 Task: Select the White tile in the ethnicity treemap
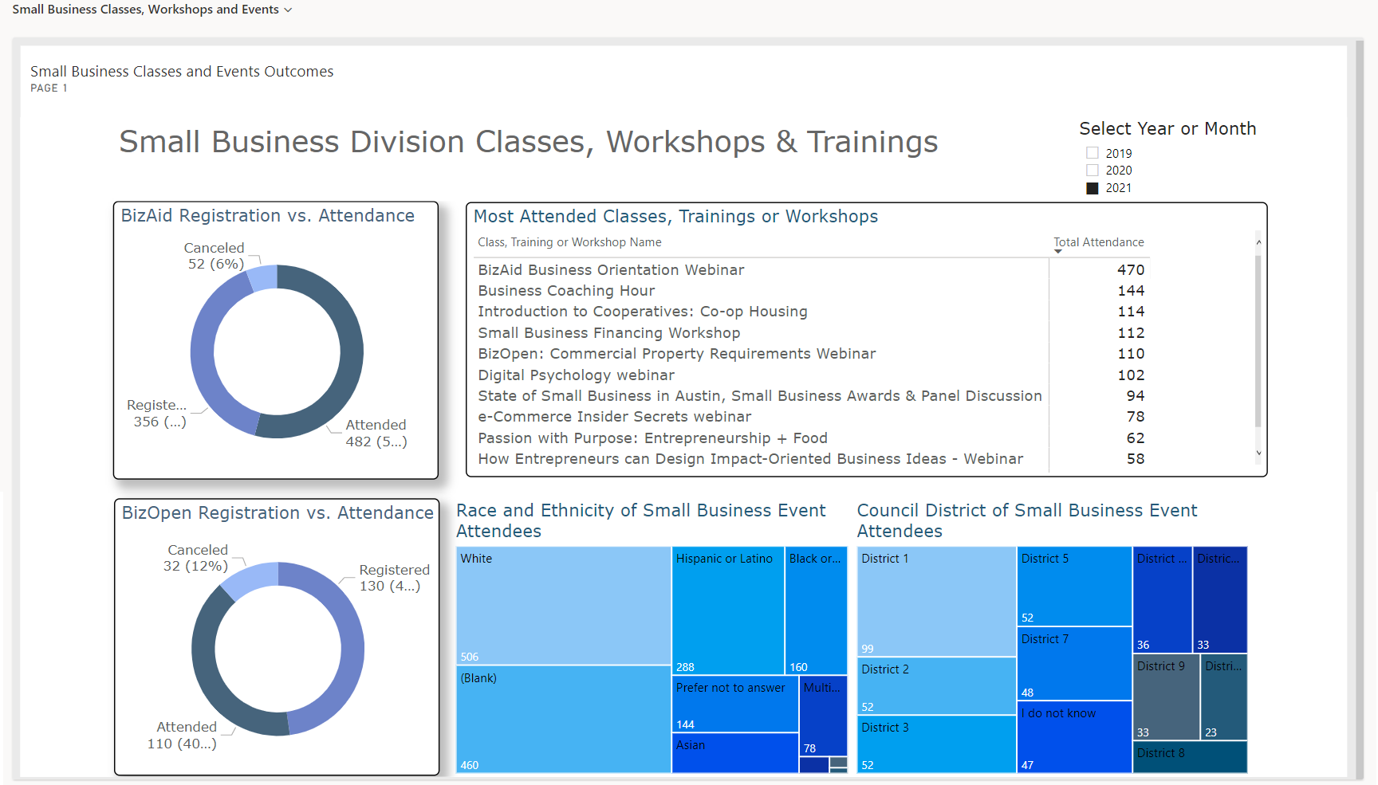click(x=562, y=606)
